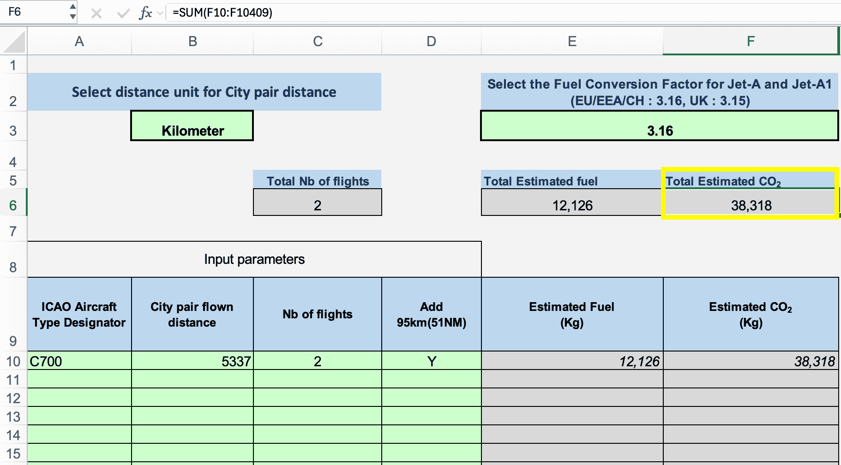Select column F header
The width and height of the screenshot is (841, 465).
click(751, 42)
